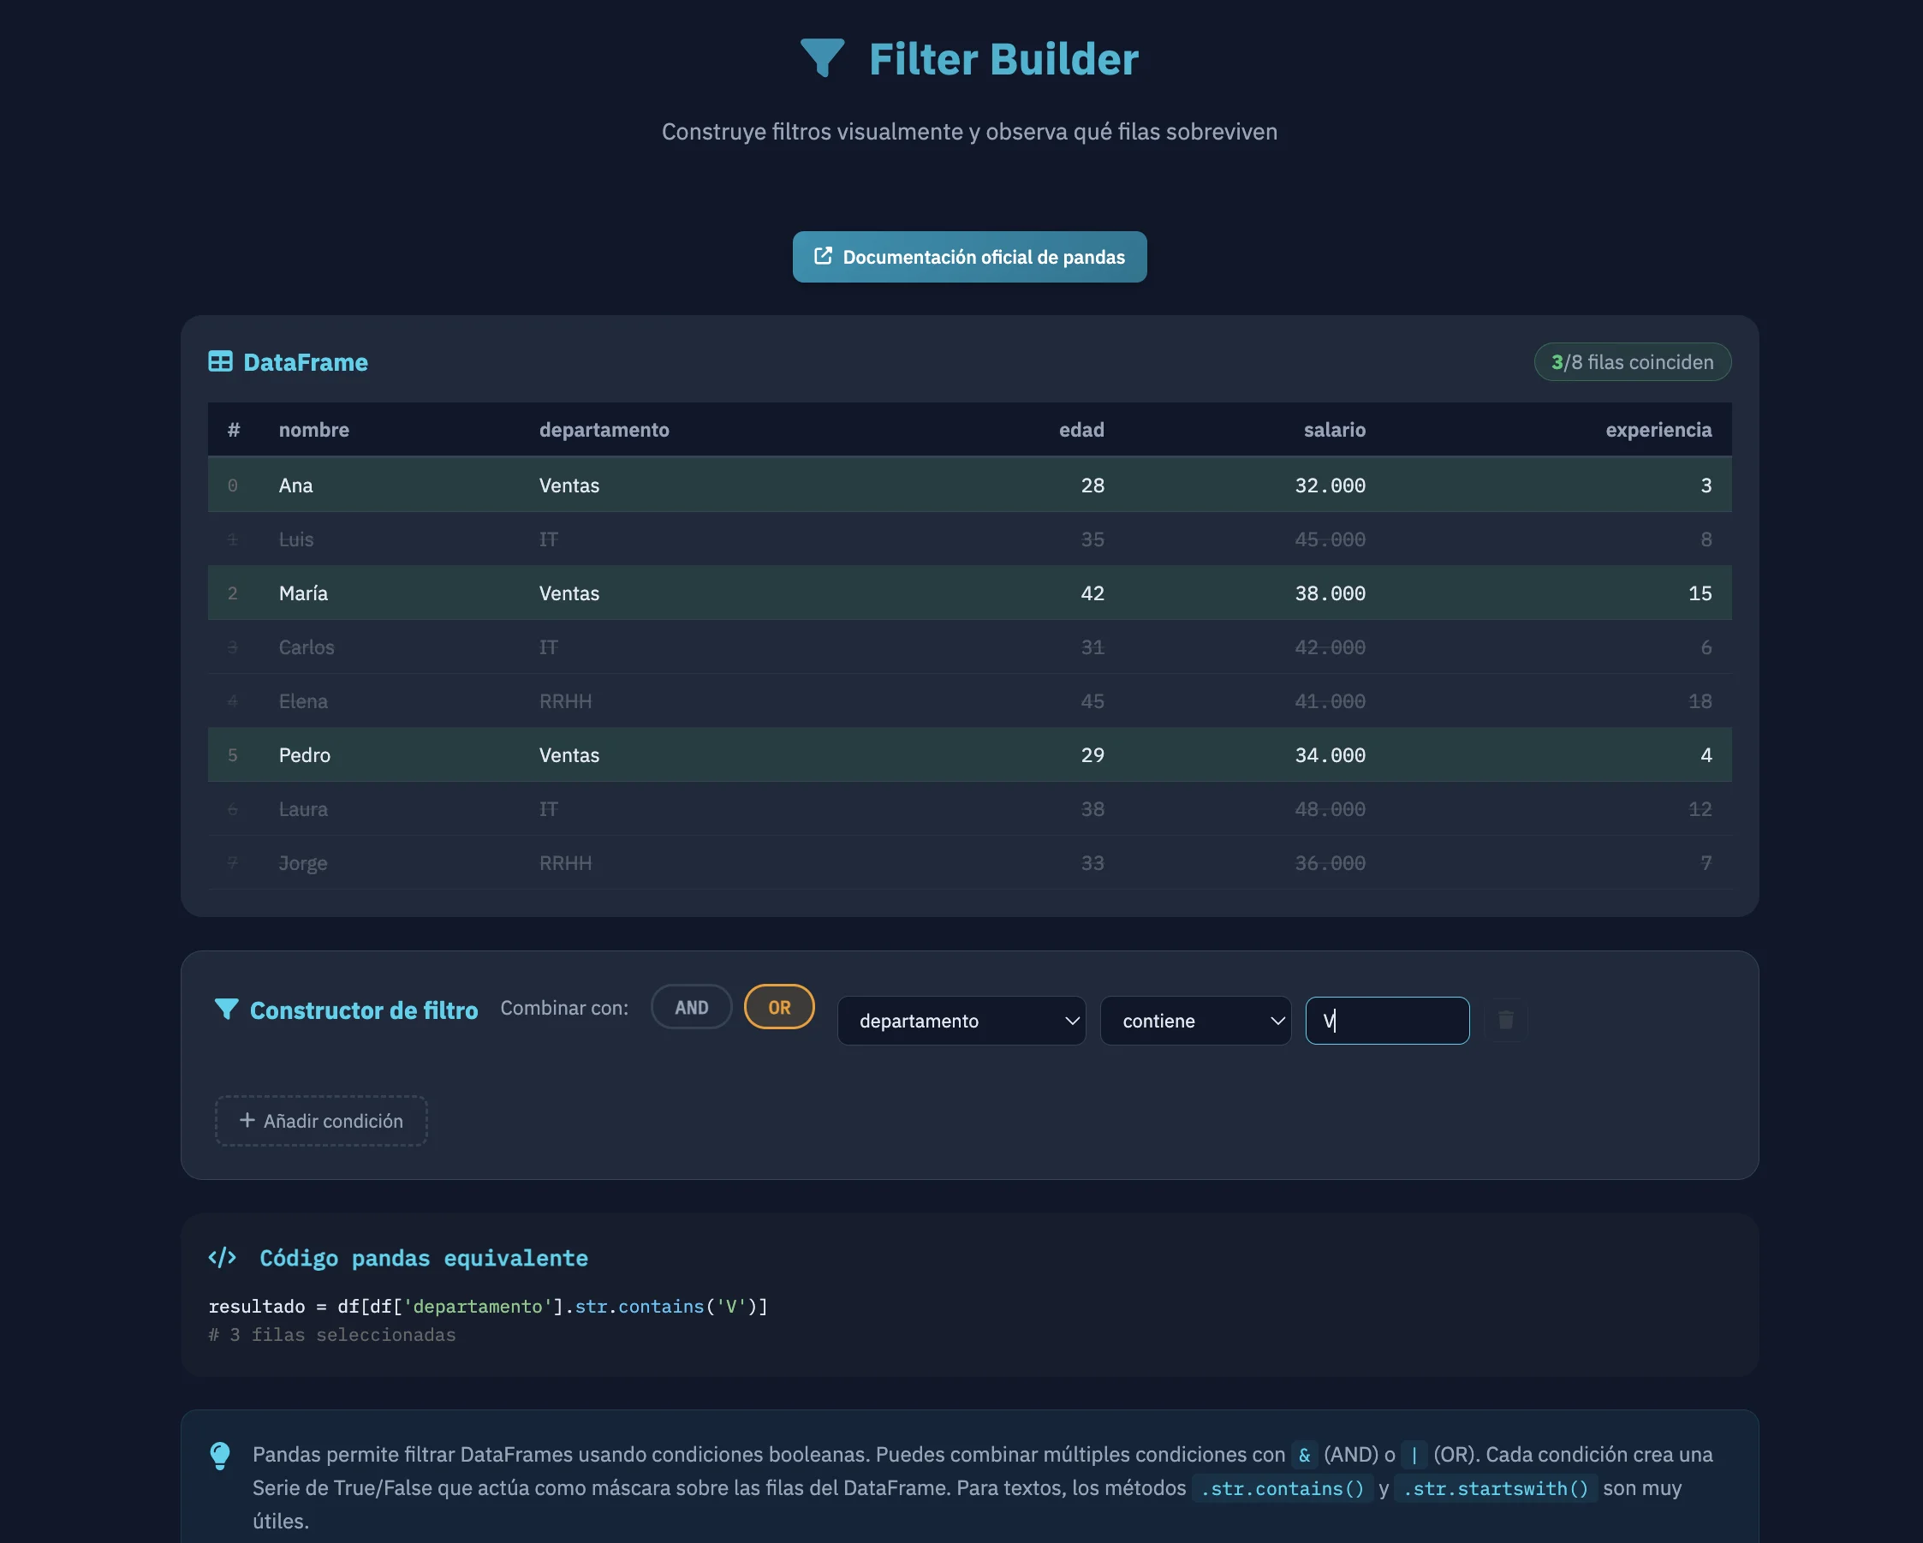Click the edad column header
Screen dimensions: 1923x1543
click(1081, 430)
